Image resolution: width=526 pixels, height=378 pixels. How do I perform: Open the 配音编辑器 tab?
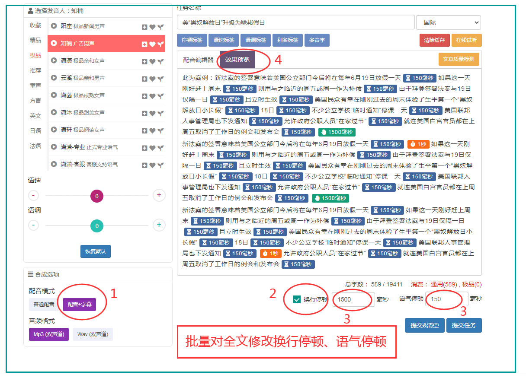point(198,60)
